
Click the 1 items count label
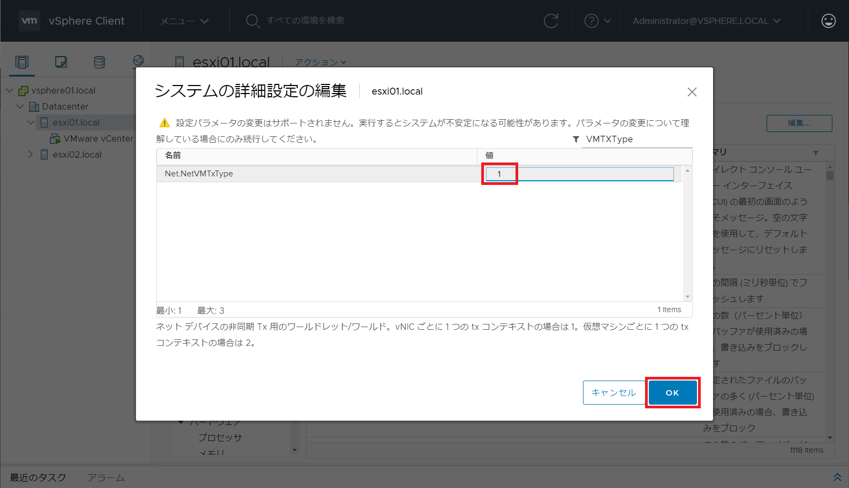point(669,309)
